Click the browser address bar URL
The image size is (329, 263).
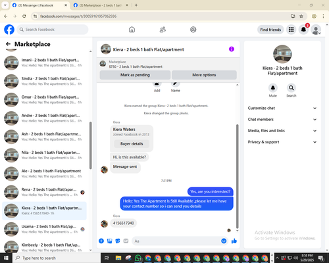(x=78, y=16)
